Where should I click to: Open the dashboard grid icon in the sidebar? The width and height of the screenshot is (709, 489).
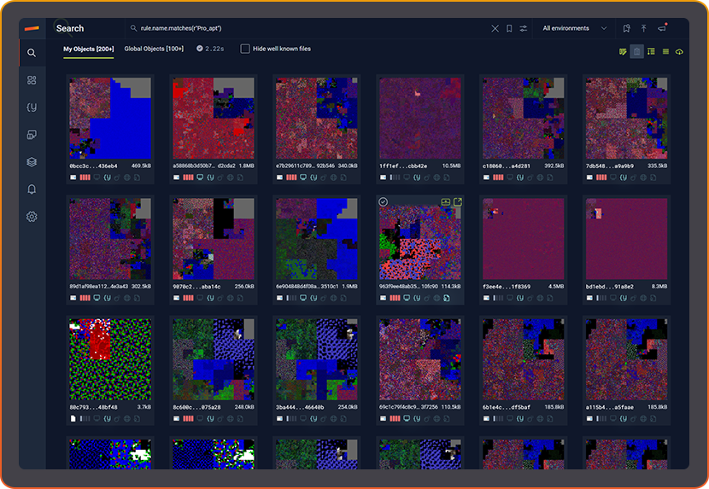tap(32, 80)
